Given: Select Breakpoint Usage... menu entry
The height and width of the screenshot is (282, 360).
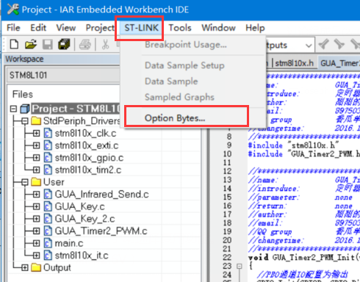Looking at the screenshot, I should (186, 45).
